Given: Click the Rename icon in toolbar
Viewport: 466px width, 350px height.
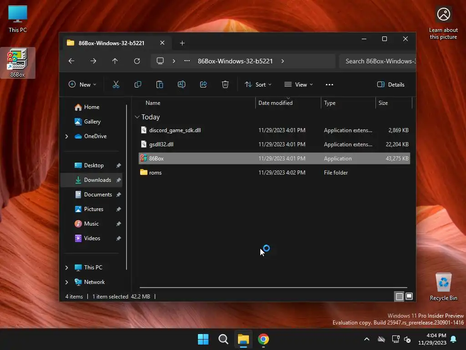Looking at the screenshot, I should point(181,84).
